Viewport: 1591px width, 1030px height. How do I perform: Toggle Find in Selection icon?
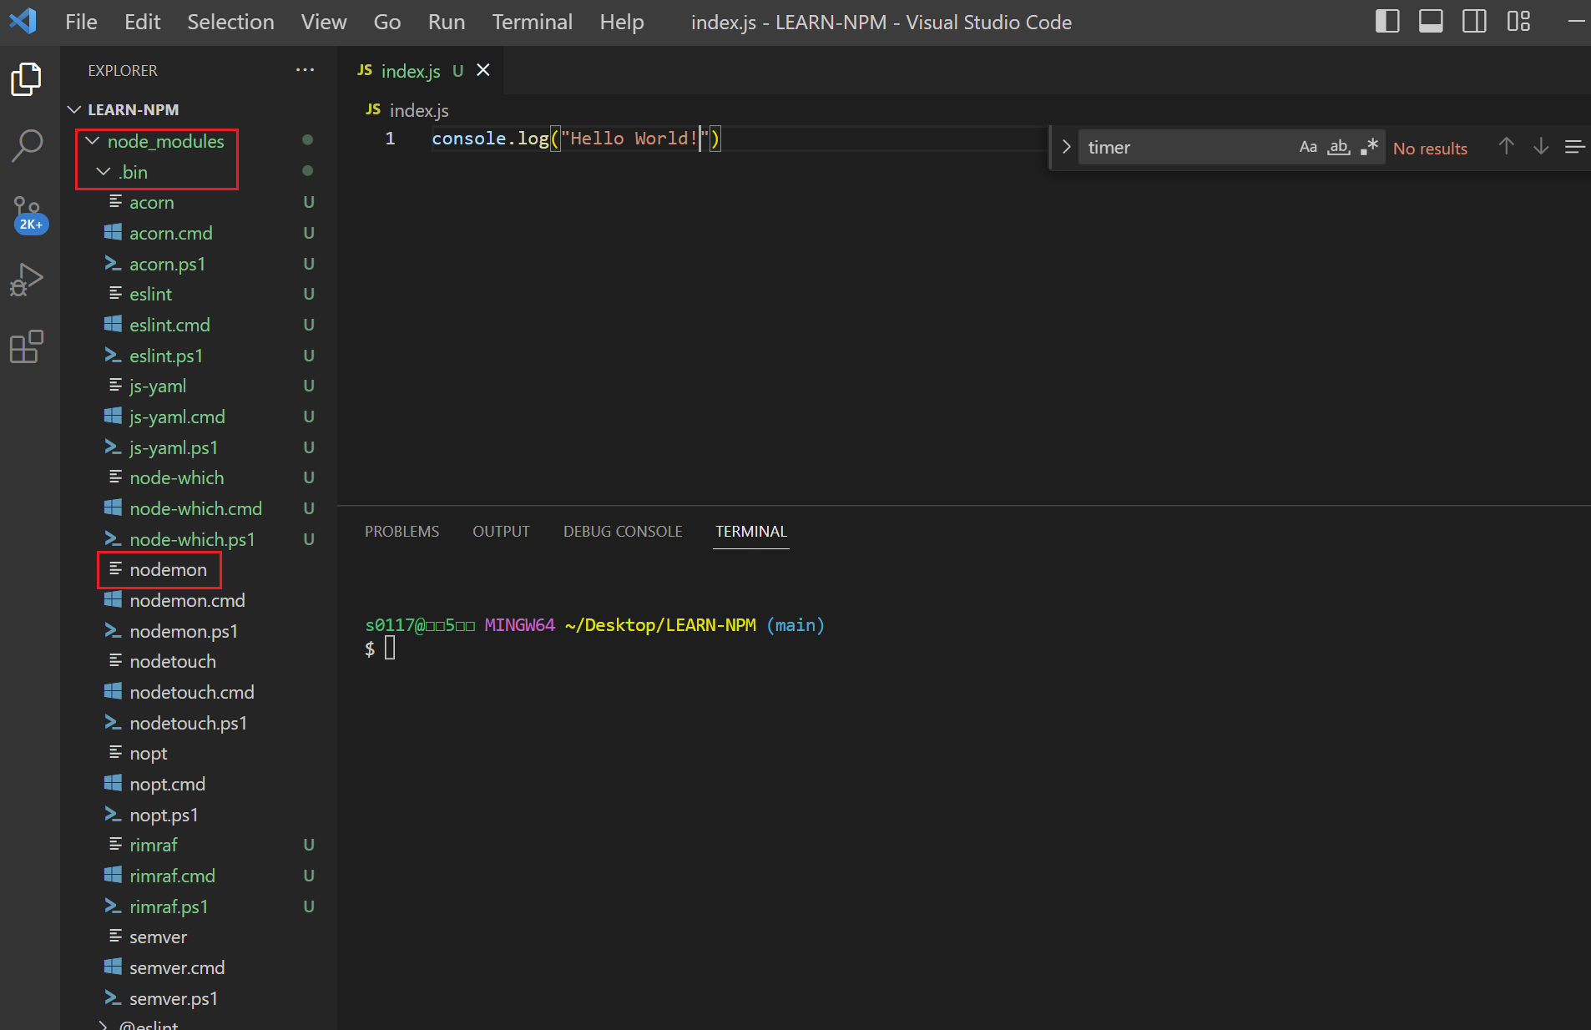pyautogui.click(x=1574, y=147)
